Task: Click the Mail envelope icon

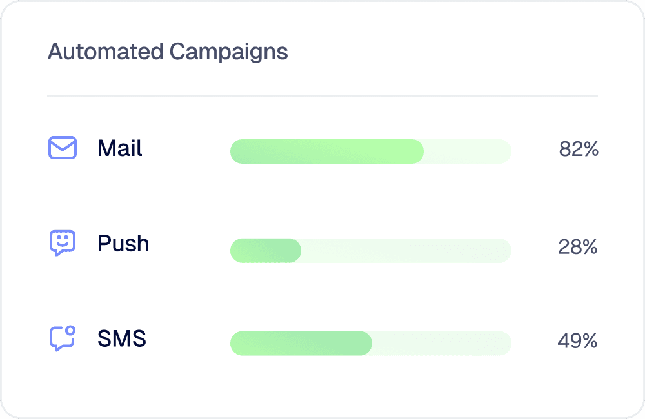Action: coord(63,148)
